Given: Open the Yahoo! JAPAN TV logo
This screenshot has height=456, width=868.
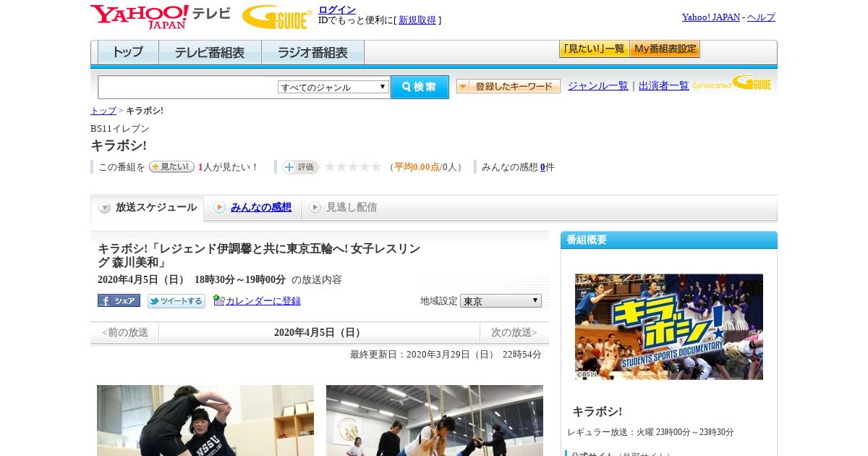Looking at the screenshot, I should point(161,17).
